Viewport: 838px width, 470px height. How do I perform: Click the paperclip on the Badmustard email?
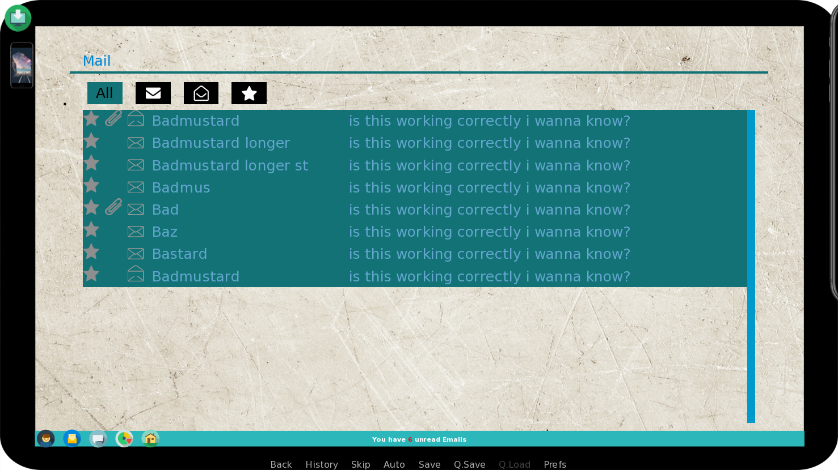113,118
